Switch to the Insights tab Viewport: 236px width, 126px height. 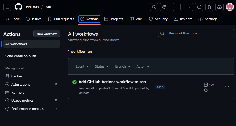pos(183,19)
